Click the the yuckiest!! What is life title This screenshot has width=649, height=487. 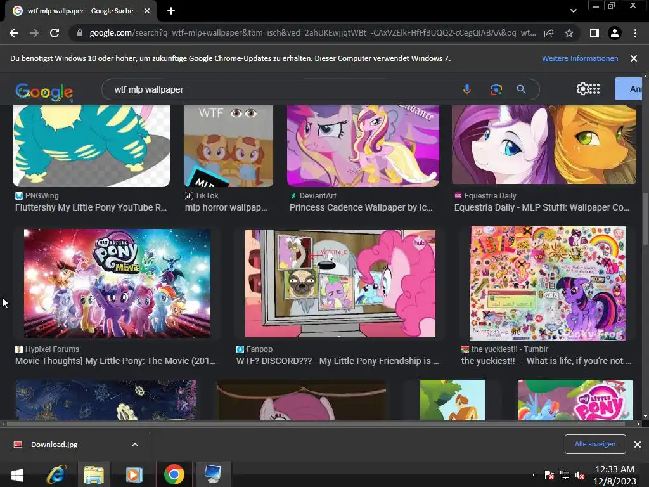point(546,361)
